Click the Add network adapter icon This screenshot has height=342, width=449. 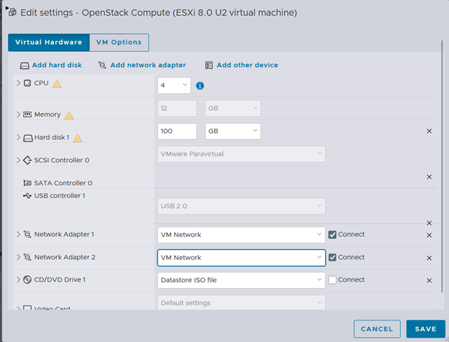[x=102, y=66]
